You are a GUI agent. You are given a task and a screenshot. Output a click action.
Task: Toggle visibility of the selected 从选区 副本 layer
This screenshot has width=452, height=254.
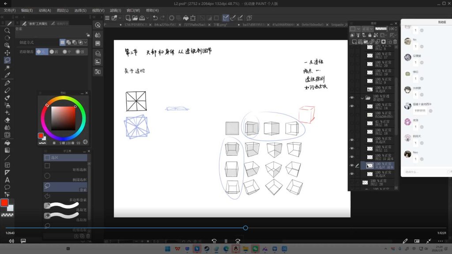tap(352, 165)
